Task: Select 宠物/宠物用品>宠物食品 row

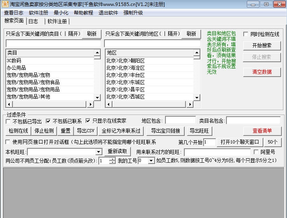Action: [50, 82]
